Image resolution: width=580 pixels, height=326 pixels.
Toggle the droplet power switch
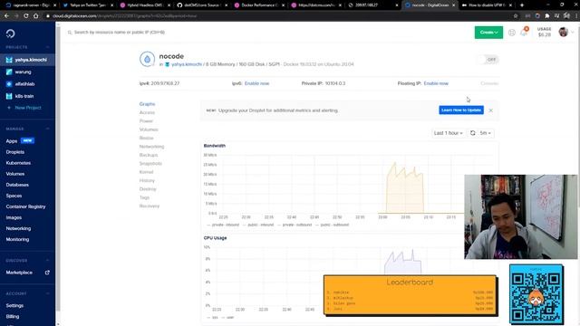[x=488, y=60]
